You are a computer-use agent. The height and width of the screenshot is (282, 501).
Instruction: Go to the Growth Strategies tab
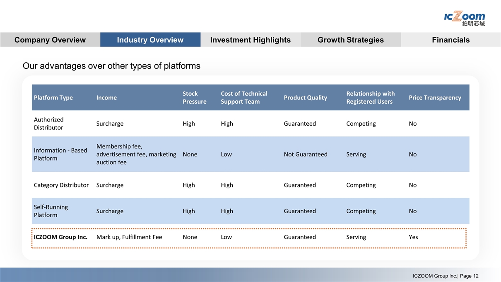[x=350, y=40]
